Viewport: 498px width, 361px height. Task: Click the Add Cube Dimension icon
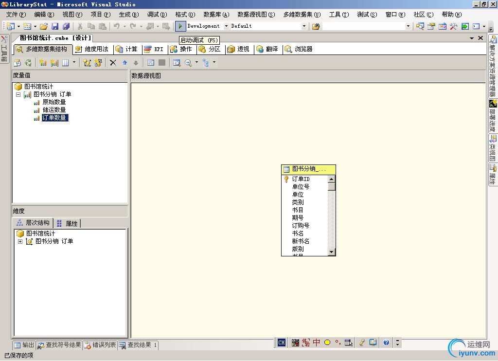[87, 63]
